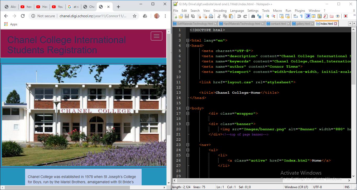Open a new Chrome tab

pyautogui.click(x=118, y=7)
